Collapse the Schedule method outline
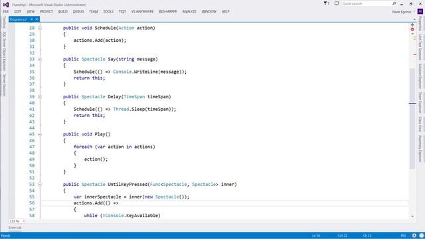Image resolution: width=425 pixels, height=239 pixels. (40, 28)
